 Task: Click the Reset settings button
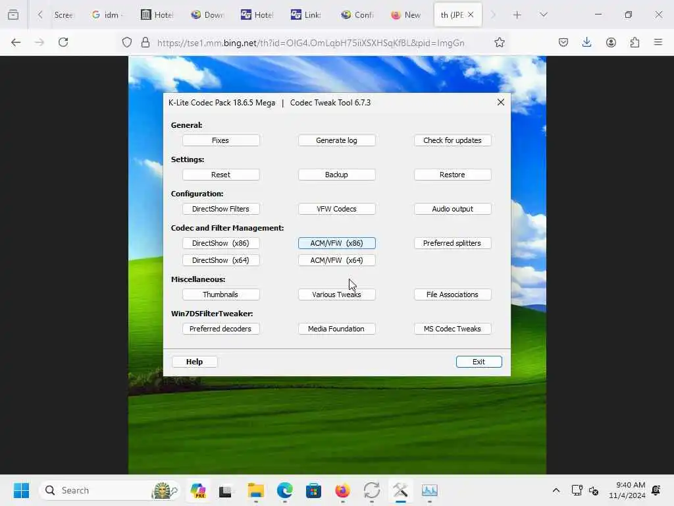pyautogui.click(x=220, y=175)
